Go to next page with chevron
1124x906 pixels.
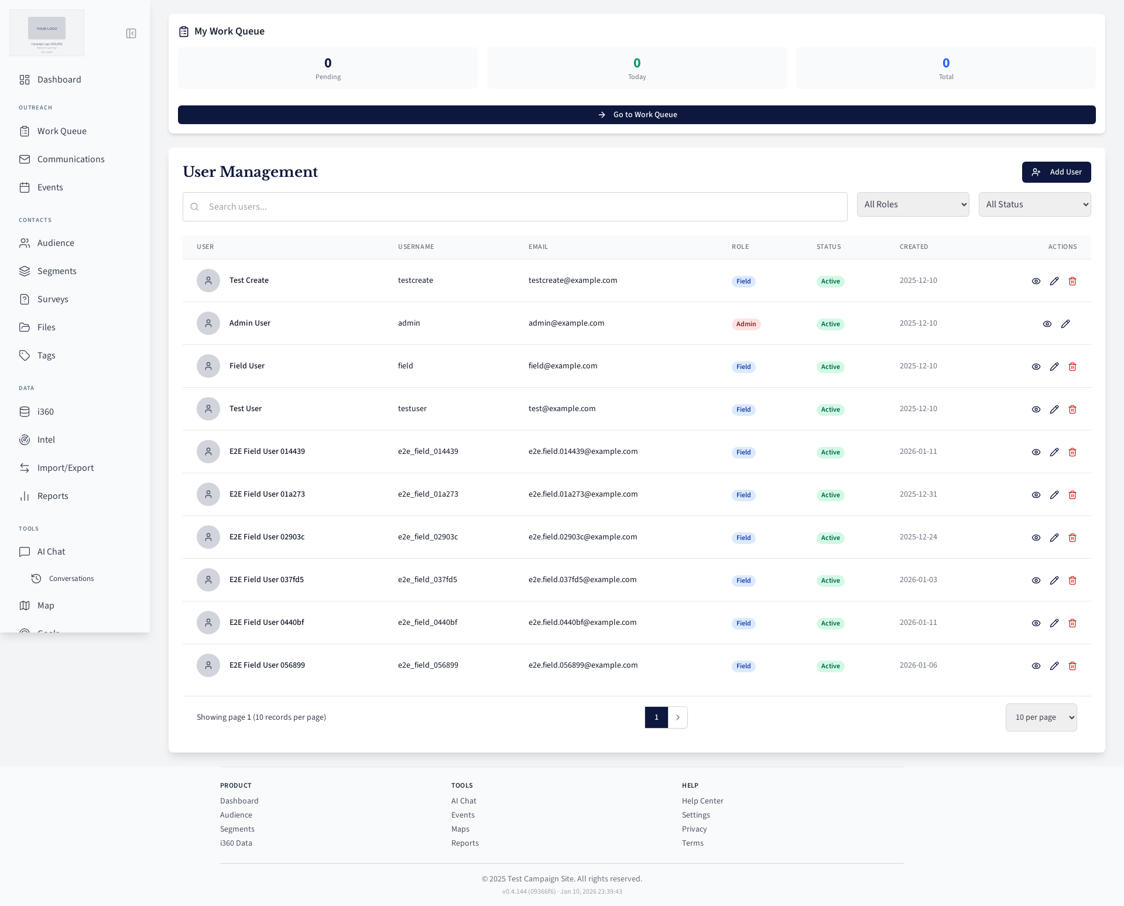click(678, 717)
